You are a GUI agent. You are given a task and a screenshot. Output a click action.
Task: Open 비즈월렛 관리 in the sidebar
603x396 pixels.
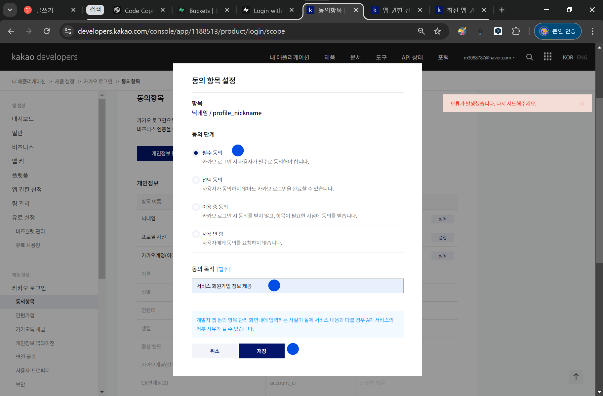point(30,231)
